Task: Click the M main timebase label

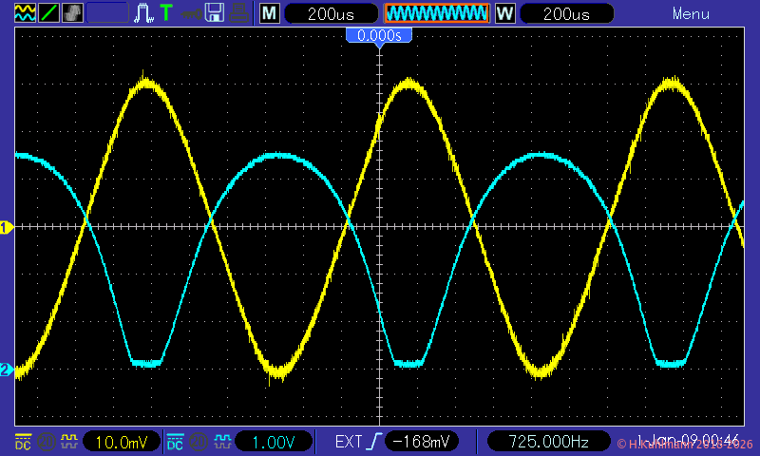Action: click(x=270, y=14)
